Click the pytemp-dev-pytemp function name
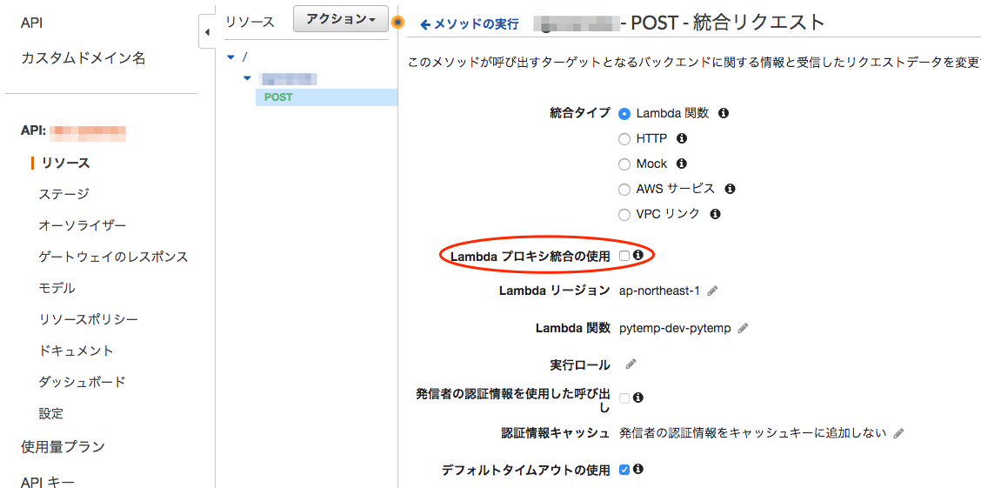This screenshot has height=488, width=981. (x=675, y=329)
